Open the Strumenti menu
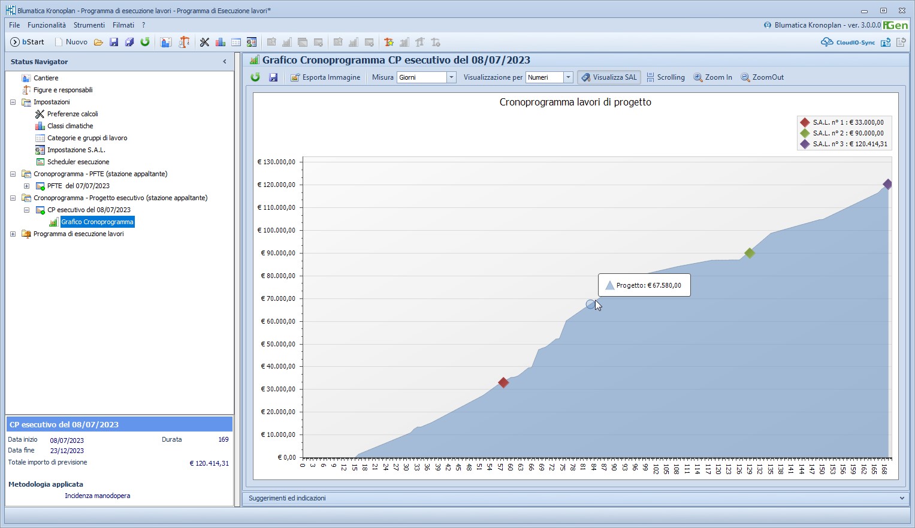 [89, 25]
